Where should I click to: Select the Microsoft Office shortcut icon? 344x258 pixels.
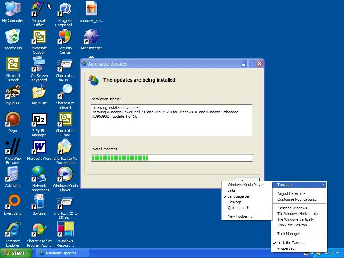click(x=39, y=9)
